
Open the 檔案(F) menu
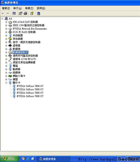tap(6, 8)
